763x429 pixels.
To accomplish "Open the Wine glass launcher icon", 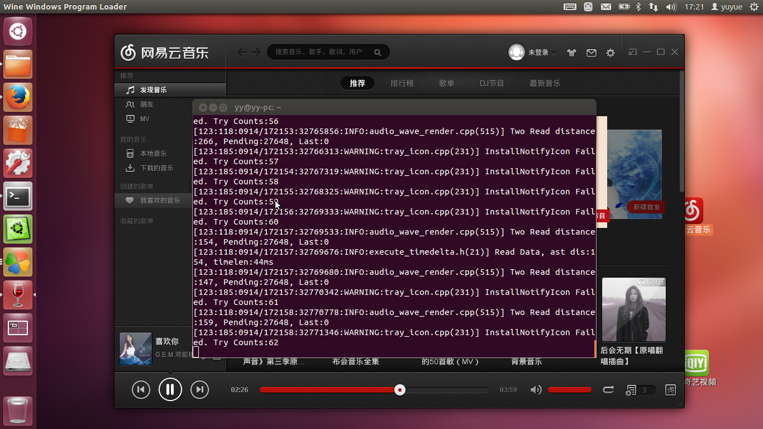I will pos(18,295).
